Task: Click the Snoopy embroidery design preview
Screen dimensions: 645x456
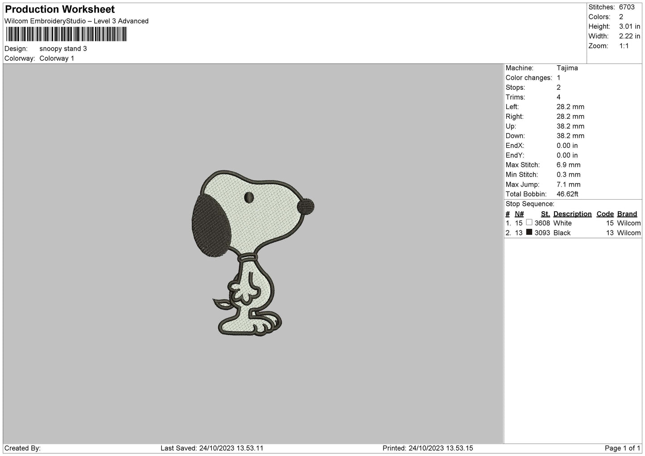Action: tap(253, 253)
